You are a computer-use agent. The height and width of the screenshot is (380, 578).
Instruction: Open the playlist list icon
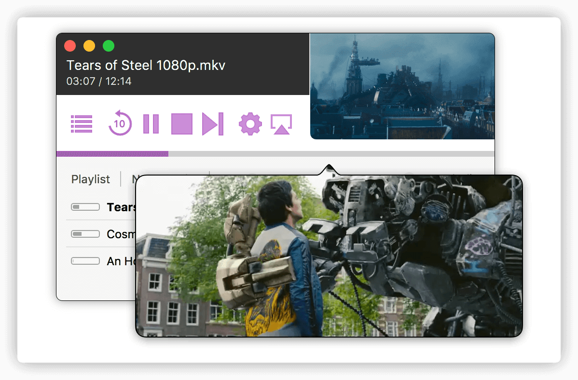pos(81,123)
